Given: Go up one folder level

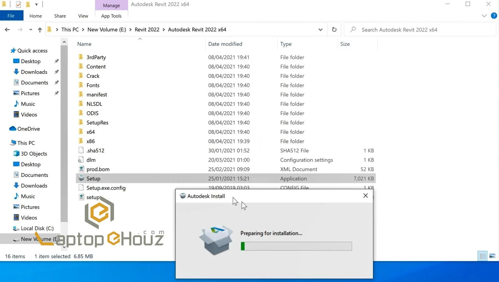Looking at the screenshot, I should tap(40, 30).
